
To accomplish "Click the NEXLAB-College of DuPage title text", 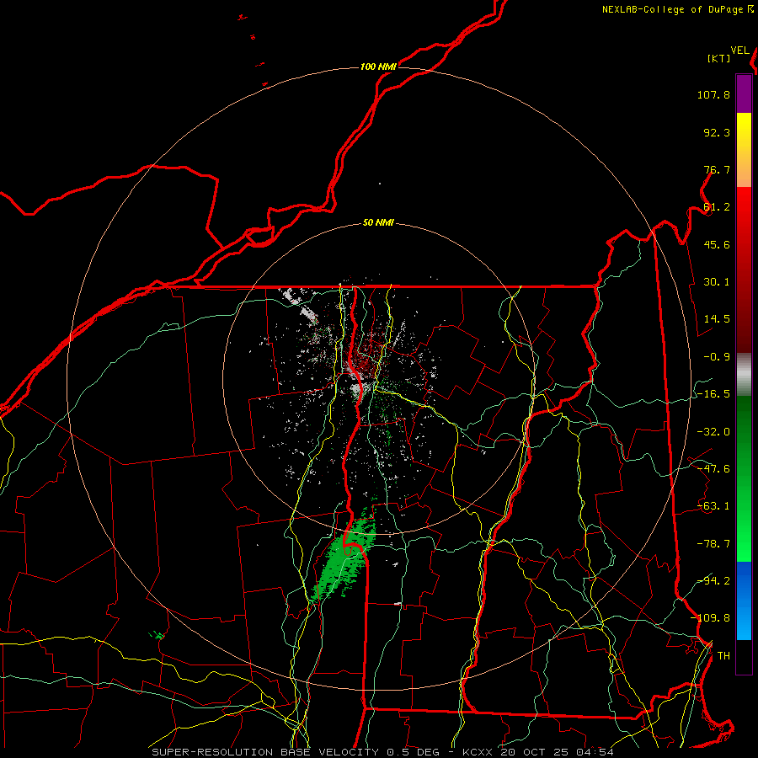I will (x=678, y=9).
